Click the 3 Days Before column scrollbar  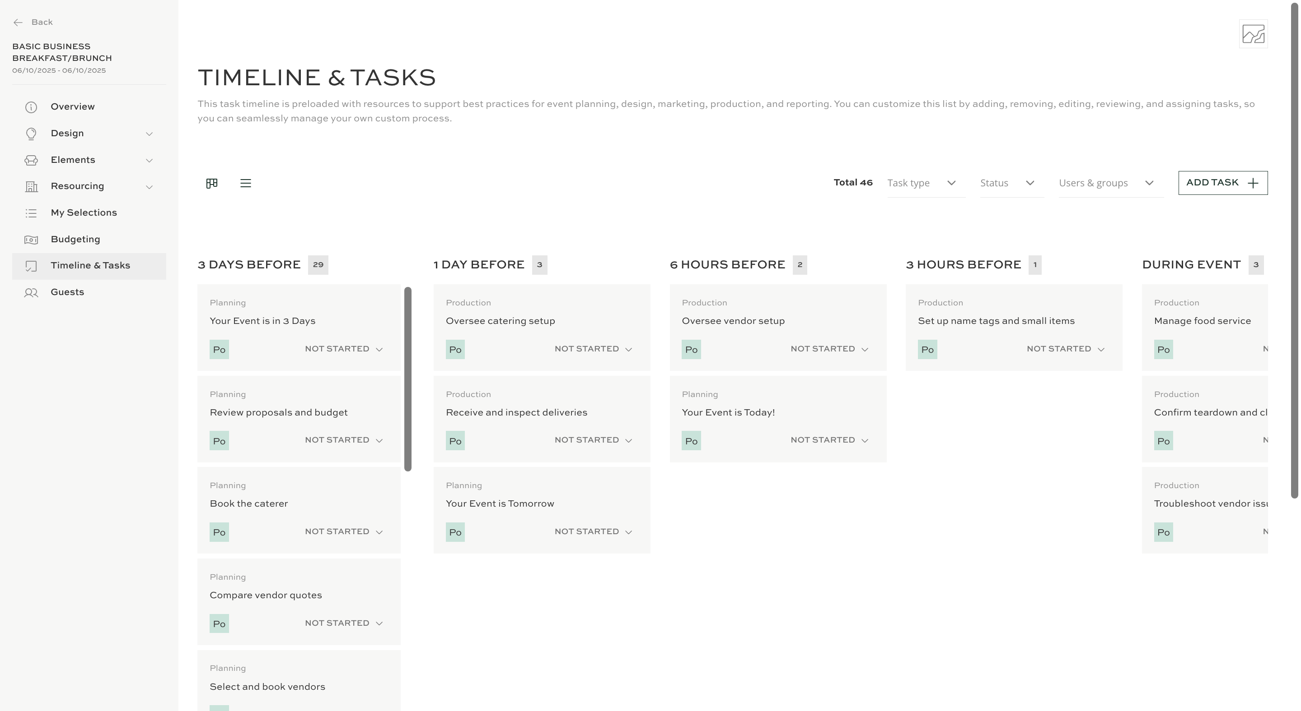[407, 379]
